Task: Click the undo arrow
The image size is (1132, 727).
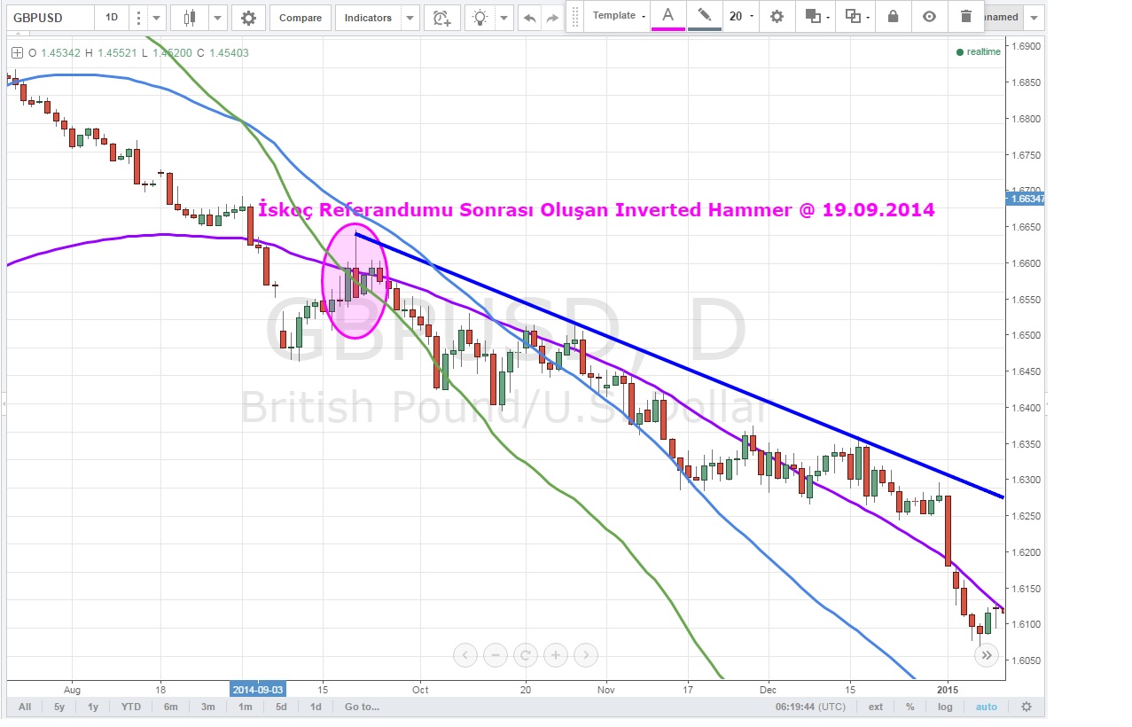Action: 530,18
